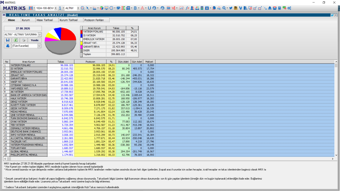340x191 pixels.
Task: Expand the (Tüm Kurumlar) dropdown
Action: [39, 46]
